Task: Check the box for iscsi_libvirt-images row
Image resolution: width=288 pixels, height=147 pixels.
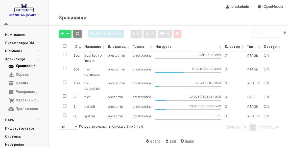Action: point(65,55)
